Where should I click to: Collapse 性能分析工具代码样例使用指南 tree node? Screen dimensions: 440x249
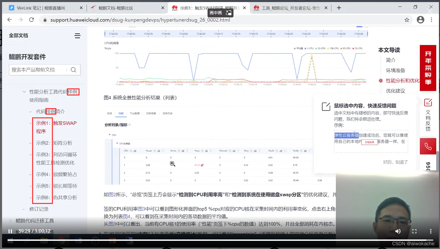[24, 92]
